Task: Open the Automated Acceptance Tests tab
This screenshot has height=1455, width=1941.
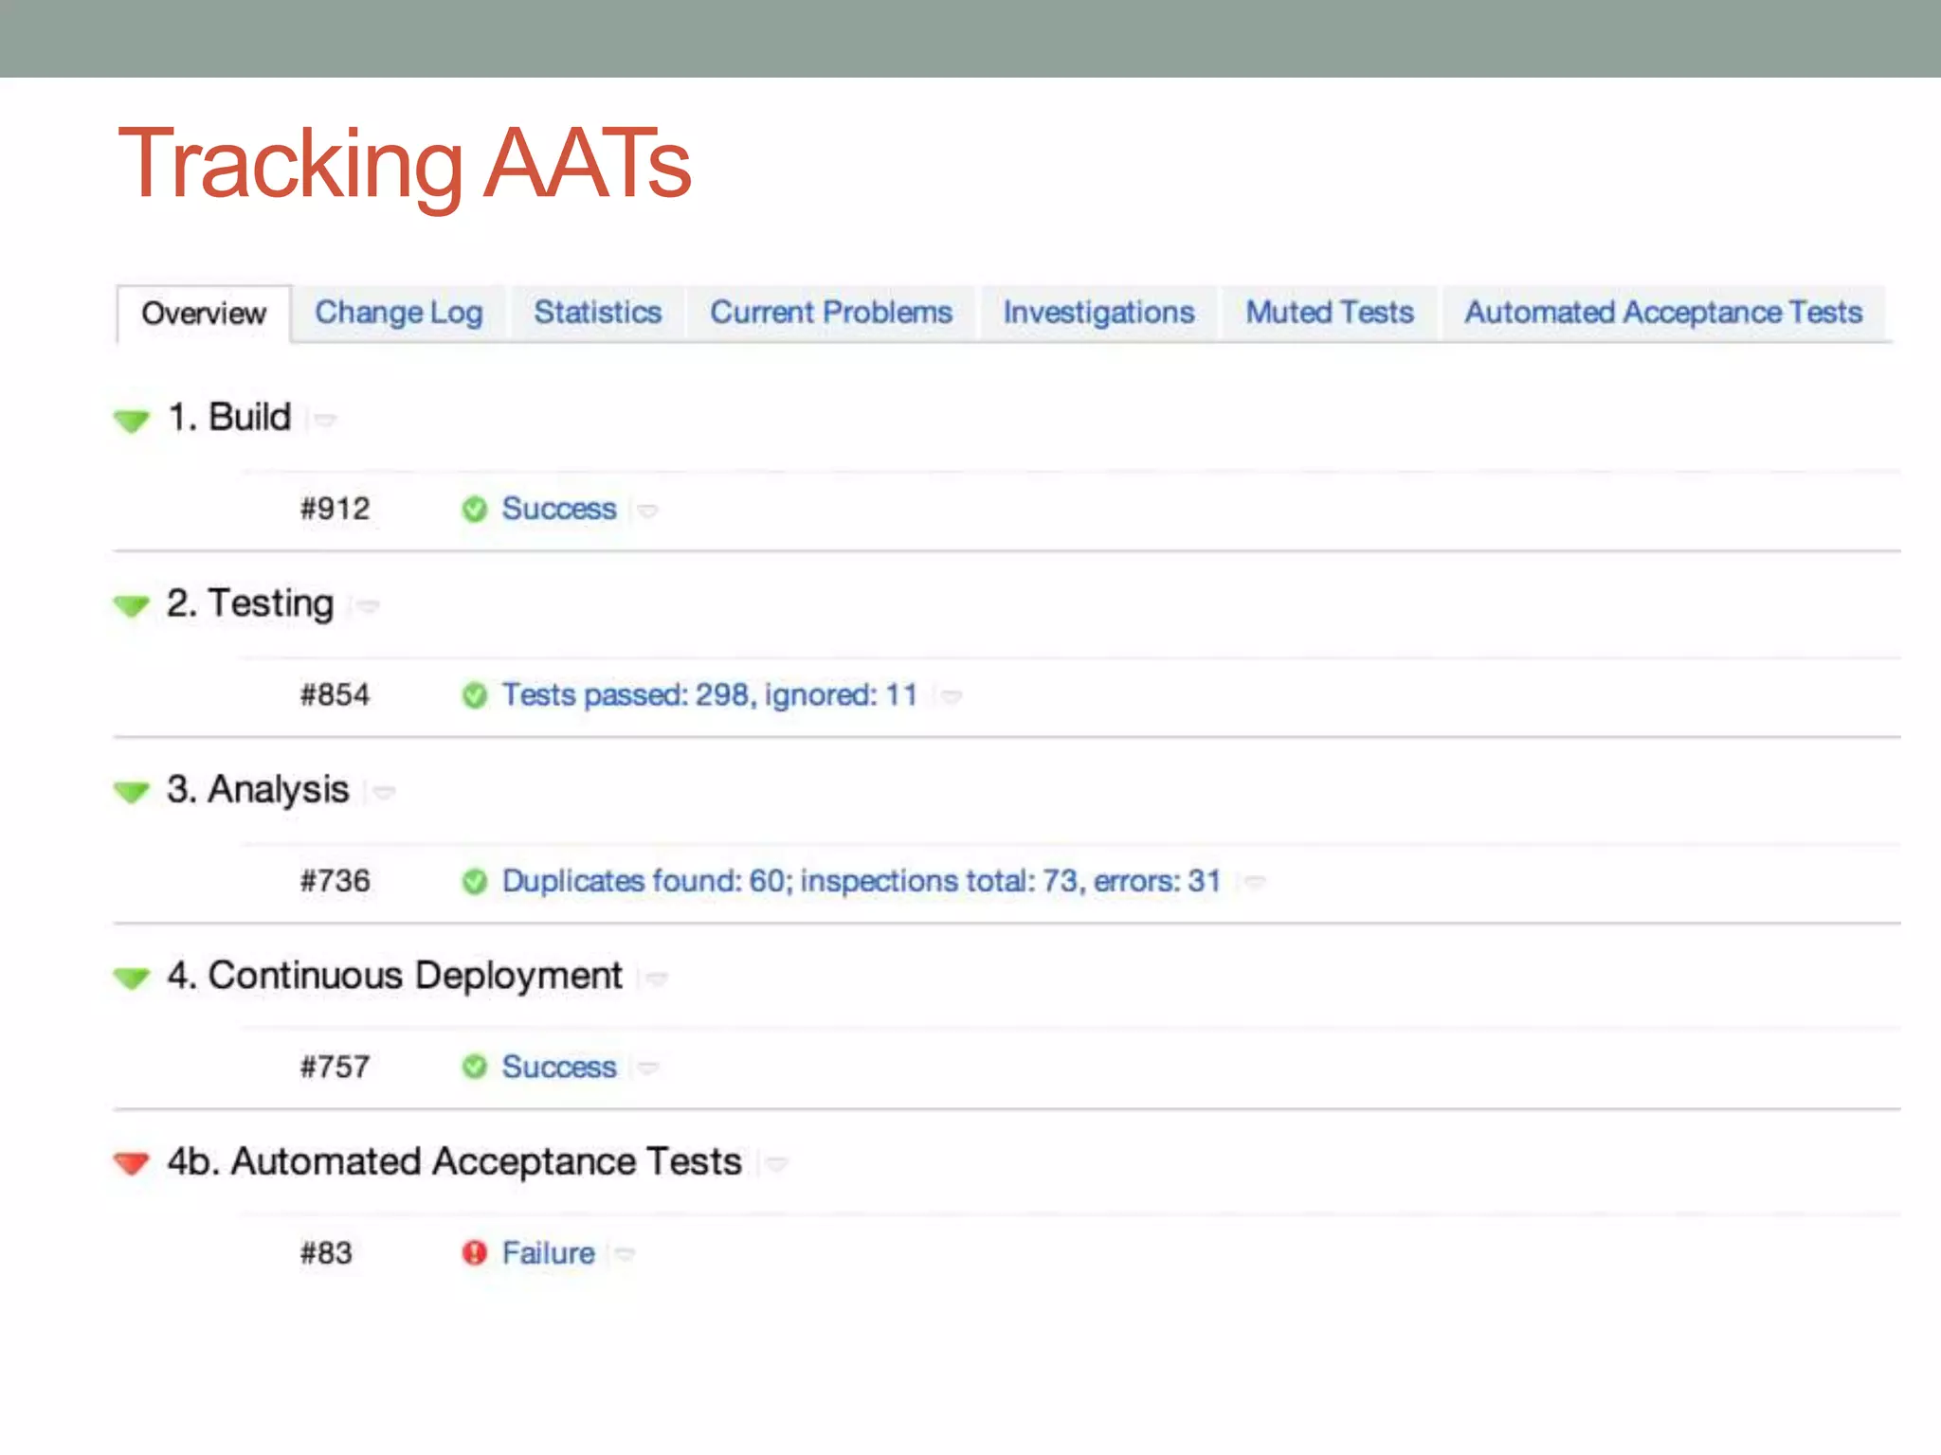Action: tap(1663, 313)
